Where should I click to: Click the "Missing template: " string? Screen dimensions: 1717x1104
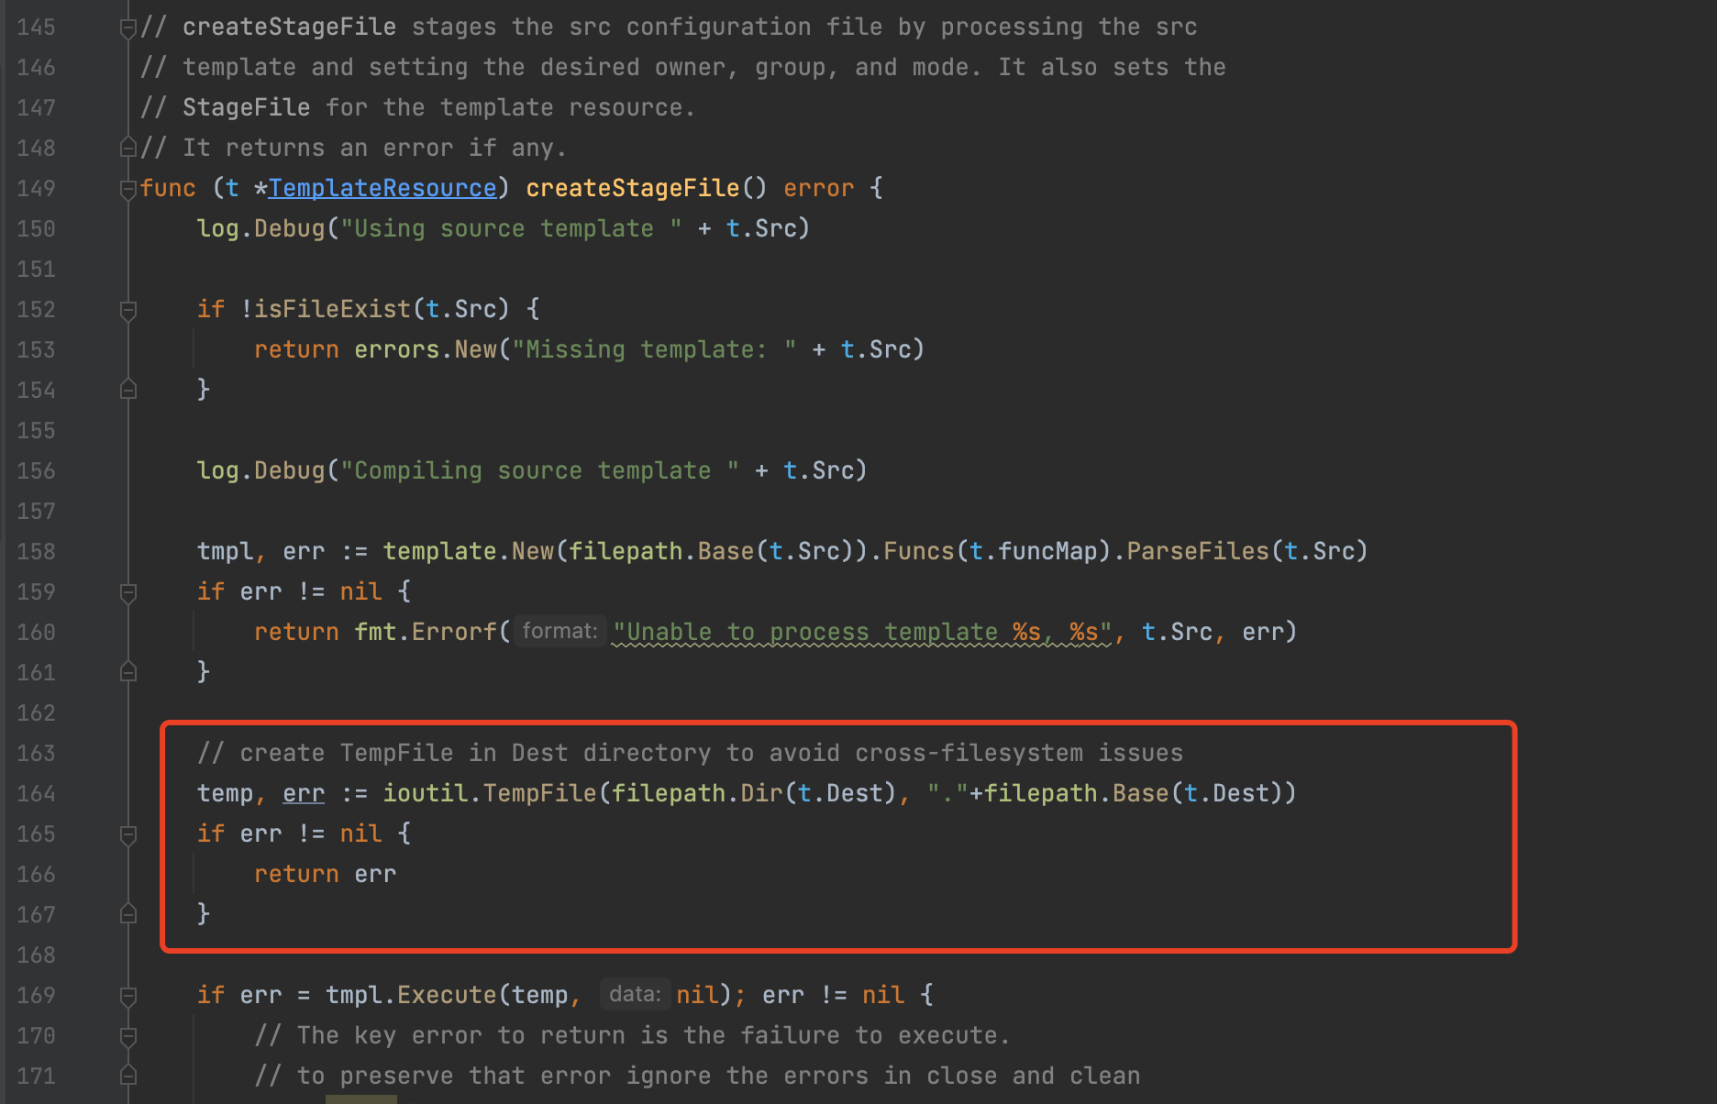click(655, 349)
